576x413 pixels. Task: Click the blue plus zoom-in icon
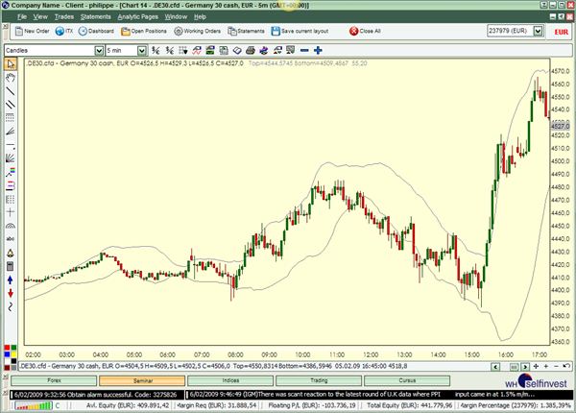(x=317, y=50)
